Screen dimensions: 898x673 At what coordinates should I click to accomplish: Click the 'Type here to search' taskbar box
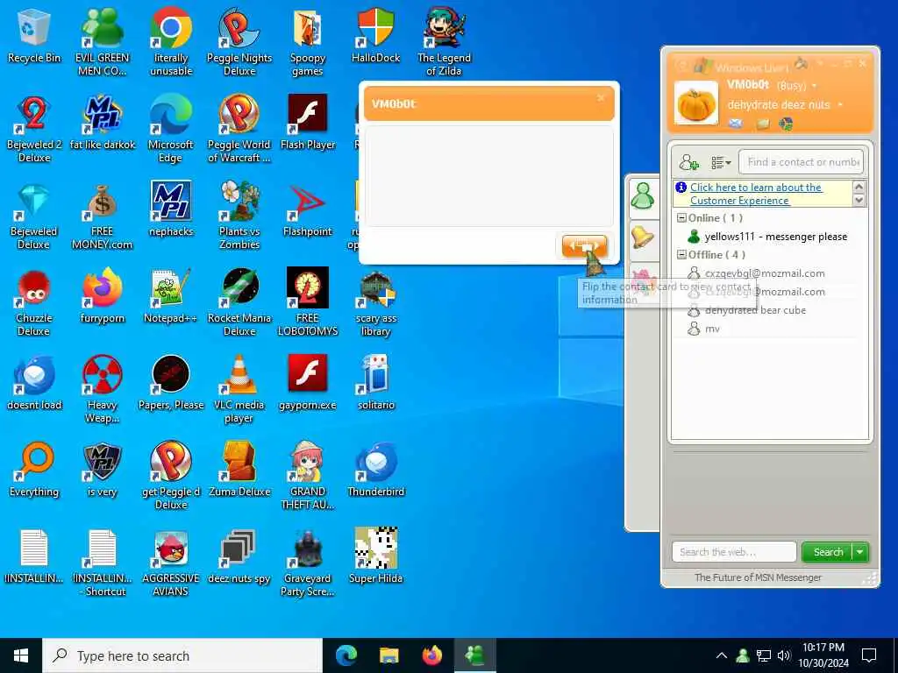pyautogui.click(x=182, y=655)
